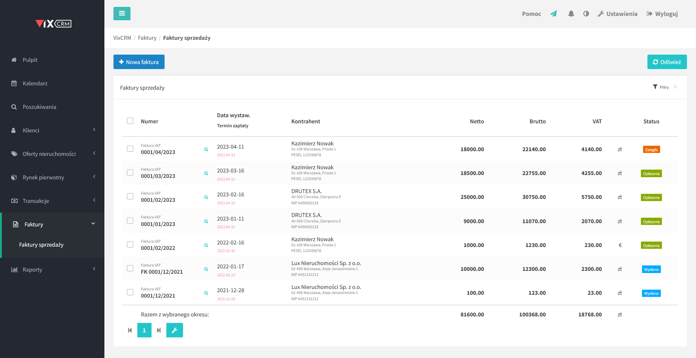
Task: Create a new invoice with Nowa faktura
Action: point(139,62)
